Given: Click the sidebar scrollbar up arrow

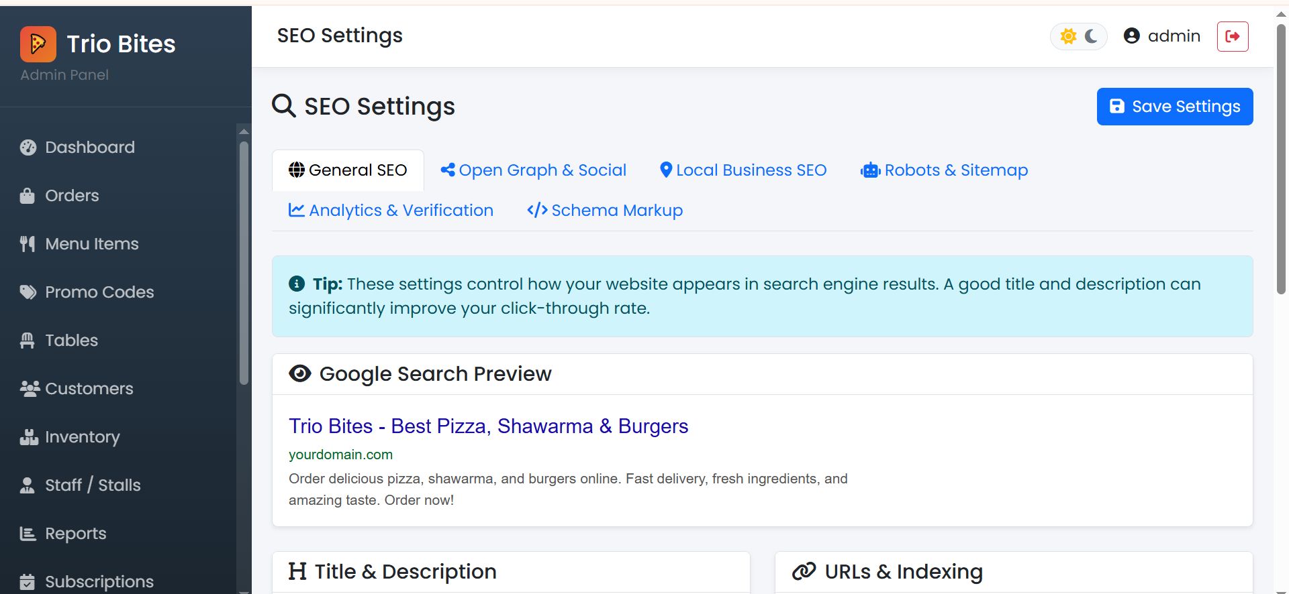Looking at the screenshot, I should [x=244, y=131].
